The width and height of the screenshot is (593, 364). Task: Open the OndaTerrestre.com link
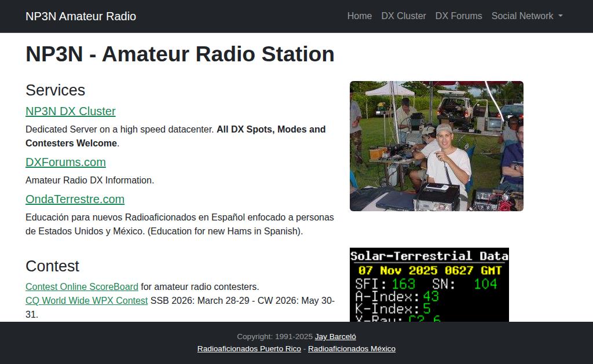(75, 199)
